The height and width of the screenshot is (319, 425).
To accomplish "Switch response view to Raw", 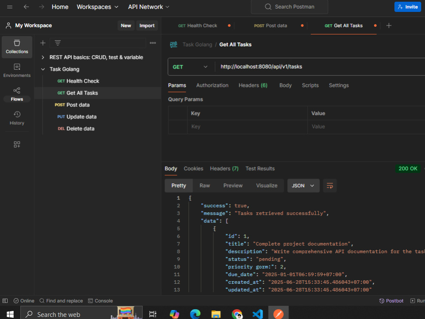I will 205,185.
